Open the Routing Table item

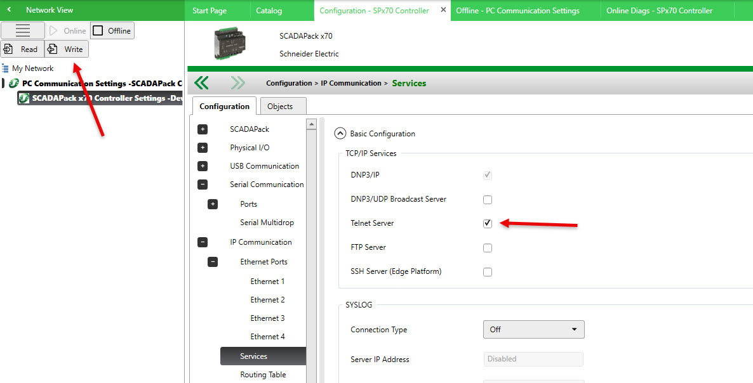263,374
